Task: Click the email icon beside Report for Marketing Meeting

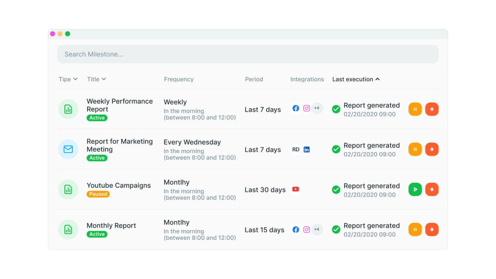Action: tap(68, 149)
